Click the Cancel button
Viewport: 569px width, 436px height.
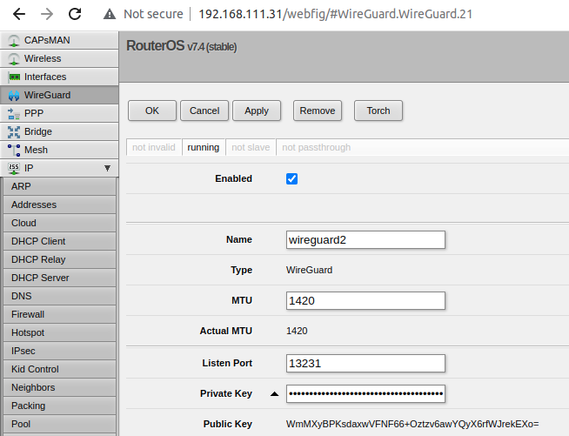point(204,111)
